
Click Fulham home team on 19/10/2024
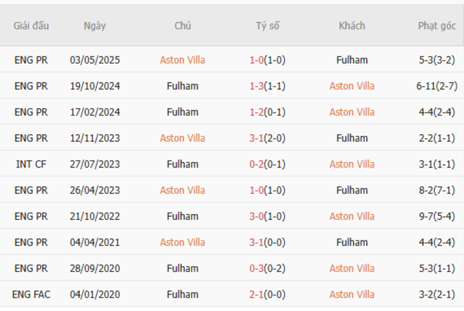(x=182, y=86)
